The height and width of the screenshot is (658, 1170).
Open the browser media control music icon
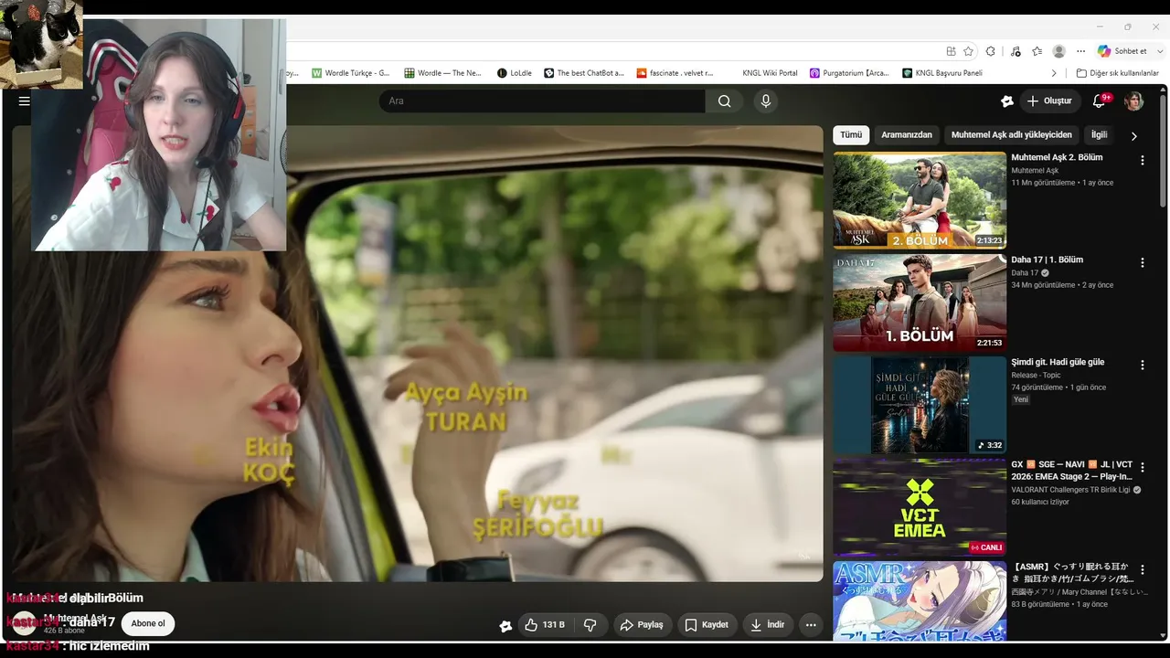click(x=1015, y=51)
